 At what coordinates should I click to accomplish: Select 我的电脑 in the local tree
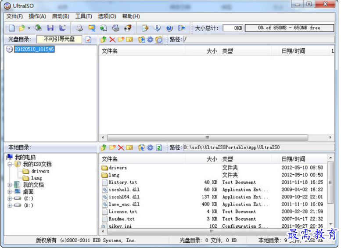click(x=25, y=157)
